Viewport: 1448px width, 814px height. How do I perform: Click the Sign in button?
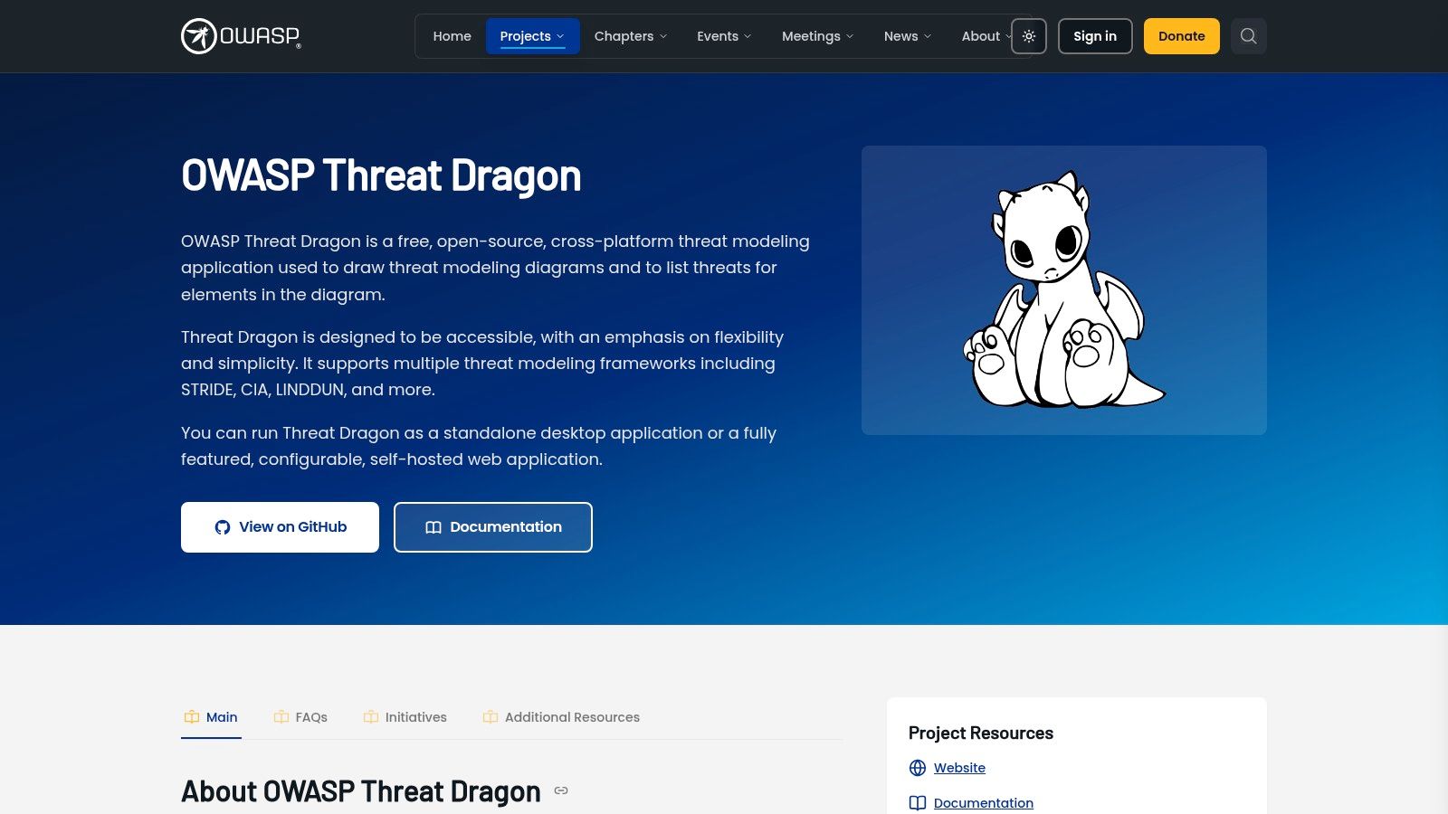click(1095, 36)
